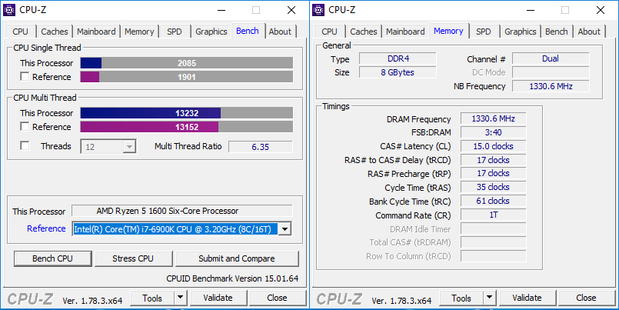Click multi thread Reference bar 13152
The height and width of the screenshot is (310, 619).
coord(187,127)
